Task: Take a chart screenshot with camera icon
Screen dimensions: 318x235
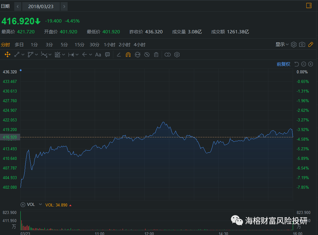Action: pyautogui.click(x=302, y=44)
